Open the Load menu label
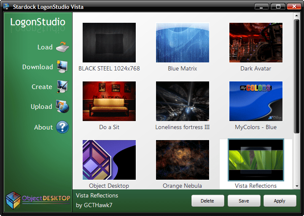 click(45, 47)
